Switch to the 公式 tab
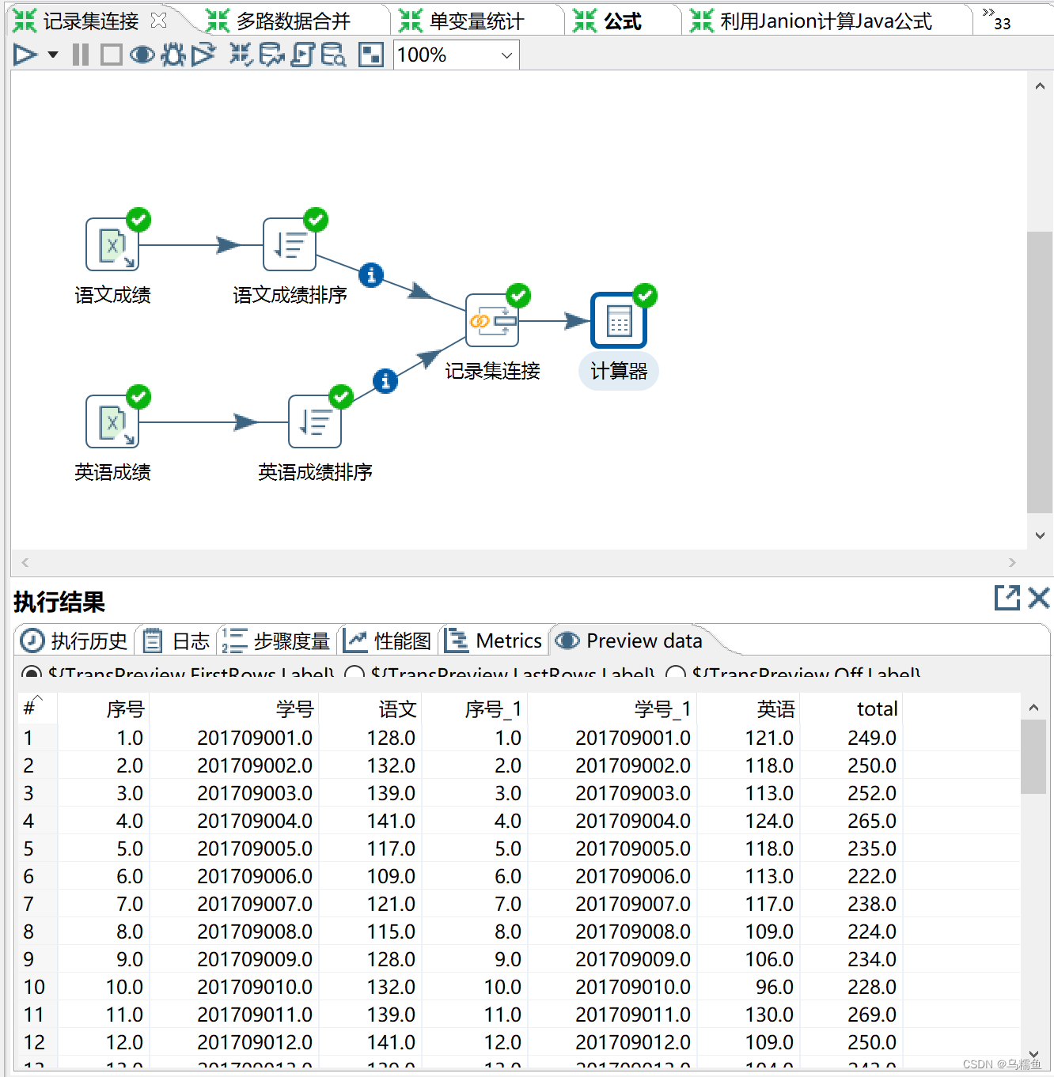This screenshot has height=1077, width=1054. tap(622, 21)
